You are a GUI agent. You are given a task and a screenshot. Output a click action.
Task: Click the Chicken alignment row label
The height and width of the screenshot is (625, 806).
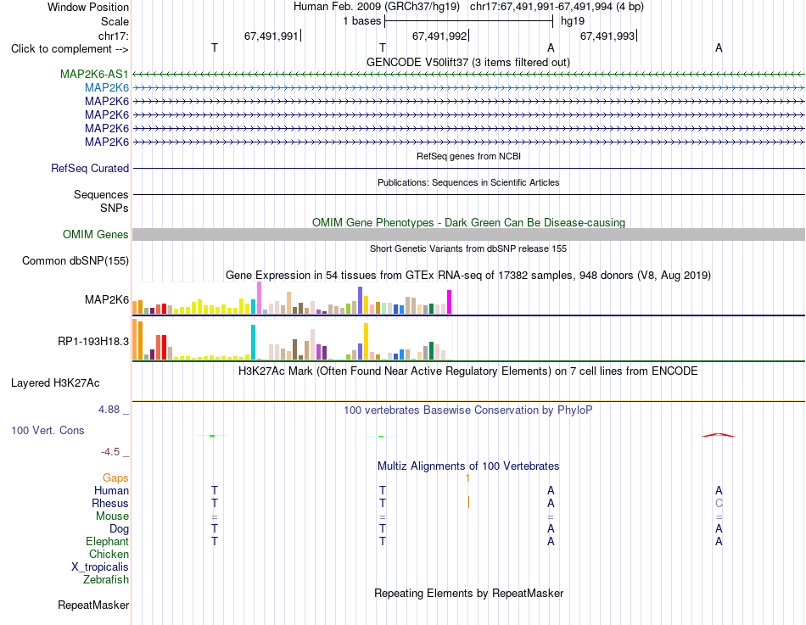pyautogui.click(x=109, y=554)
